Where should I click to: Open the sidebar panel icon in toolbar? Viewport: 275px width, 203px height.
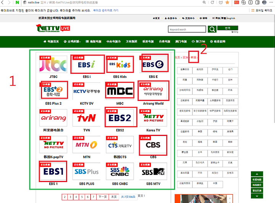tap(257, 2)
